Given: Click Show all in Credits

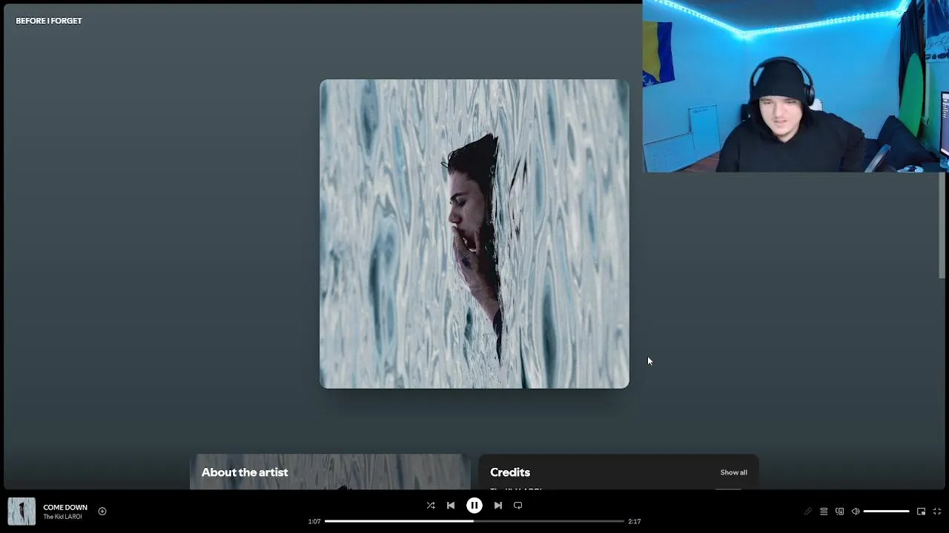Looking at the screenshot, I should click(734, 472).
